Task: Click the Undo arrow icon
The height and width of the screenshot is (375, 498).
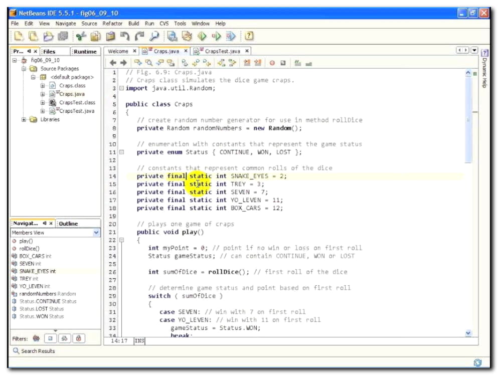Action: (x=125, y=36)
